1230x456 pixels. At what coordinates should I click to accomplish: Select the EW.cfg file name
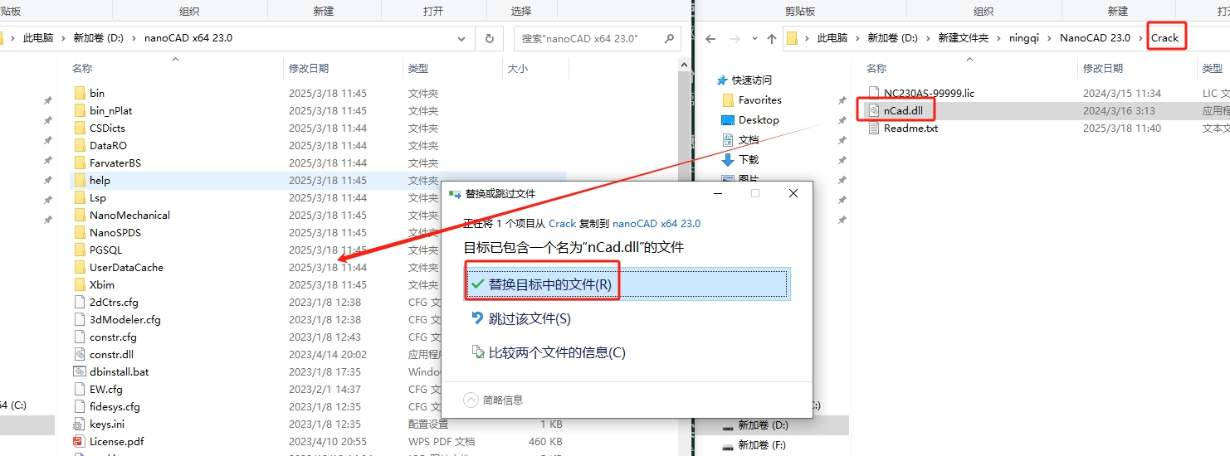tap(106, 389)
